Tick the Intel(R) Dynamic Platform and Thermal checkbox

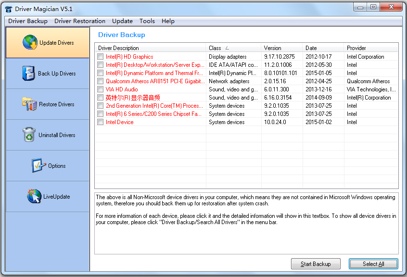(x=100, y=73)
